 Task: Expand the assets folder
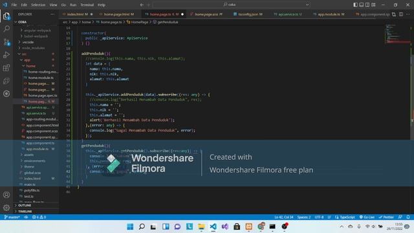coord(36,155)
